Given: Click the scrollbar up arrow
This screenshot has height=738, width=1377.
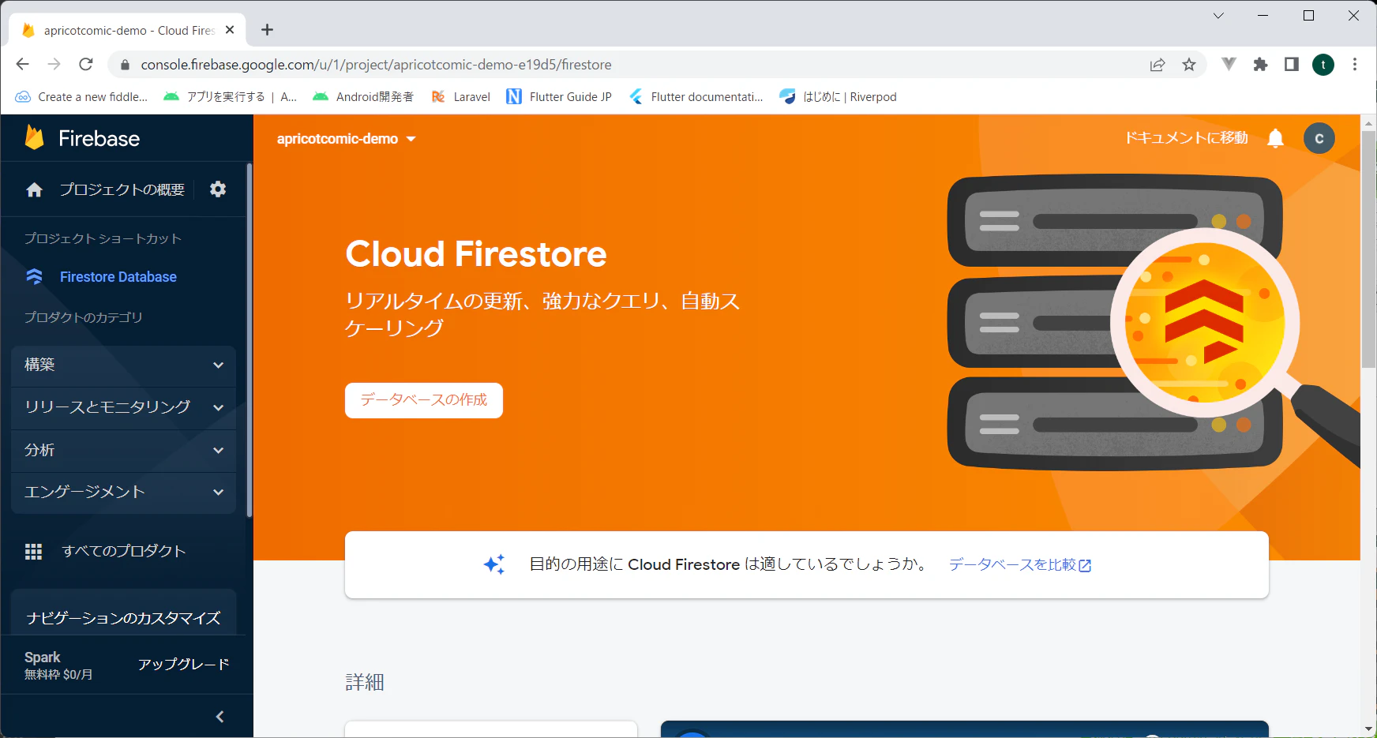Looking at the screenshot, I should pyautogui.click(x=1369, y=123).
